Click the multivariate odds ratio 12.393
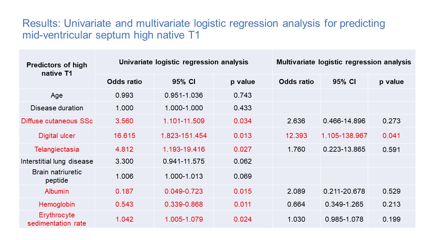Image resolution: width=428 pixels, height=240 pixels. coord(296,136)
